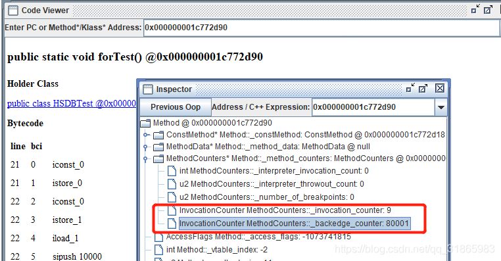Open the public class HSDBTest link
The height and width of the screenshot is (261, 501).
[72, 103]
